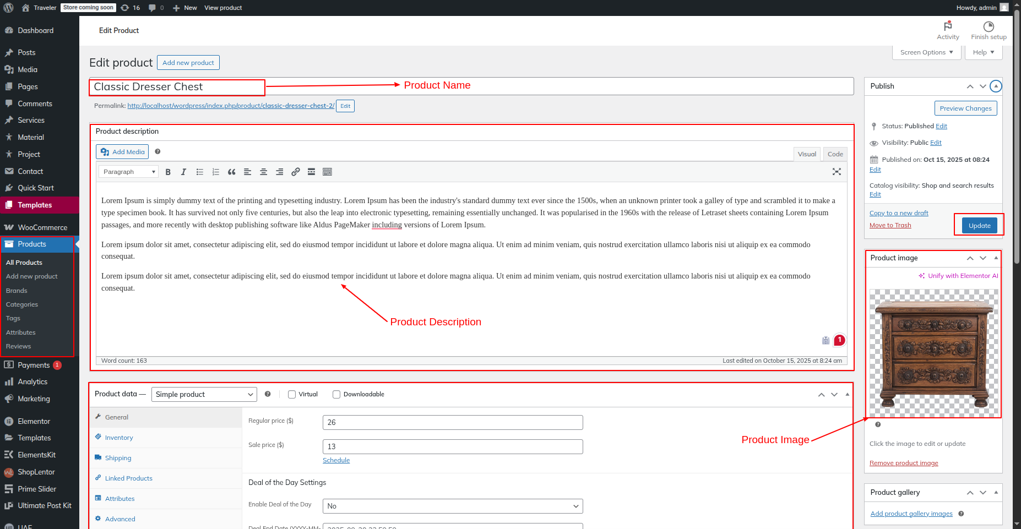
Task: Expand the Enable Deal of the Day dropdown
Action: point(452,506)
